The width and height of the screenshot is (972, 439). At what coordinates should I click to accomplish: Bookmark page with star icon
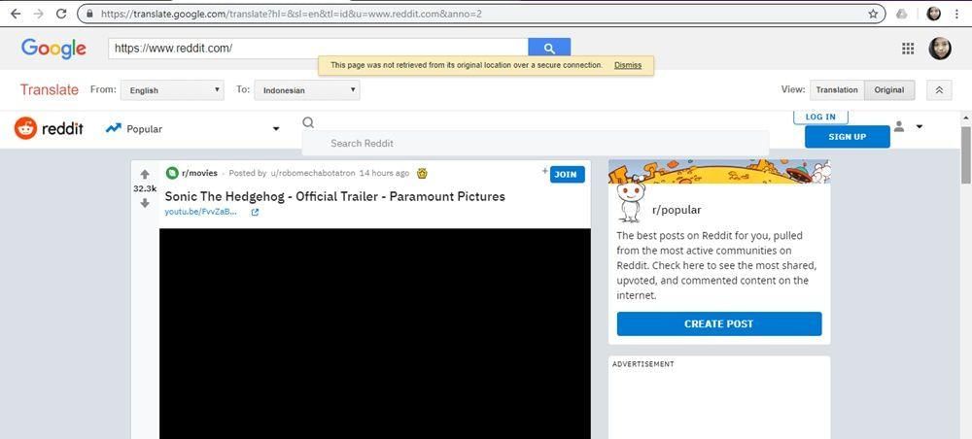coord(873,14)
